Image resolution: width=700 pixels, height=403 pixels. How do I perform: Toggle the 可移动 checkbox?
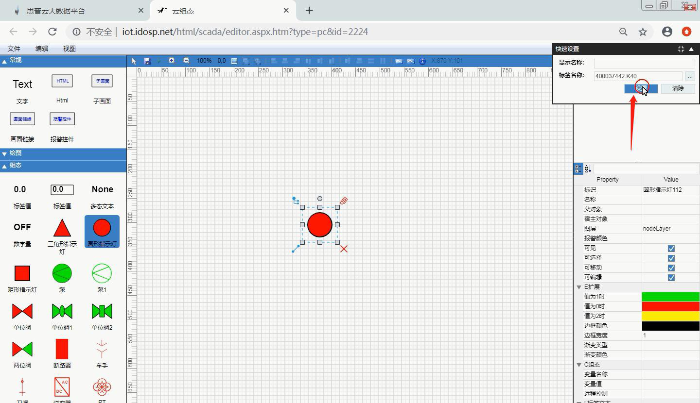[671, 268]
